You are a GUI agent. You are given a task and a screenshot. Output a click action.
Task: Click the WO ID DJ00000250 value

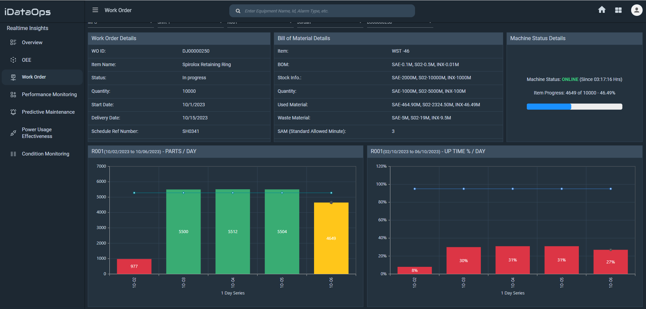[196, 51]
